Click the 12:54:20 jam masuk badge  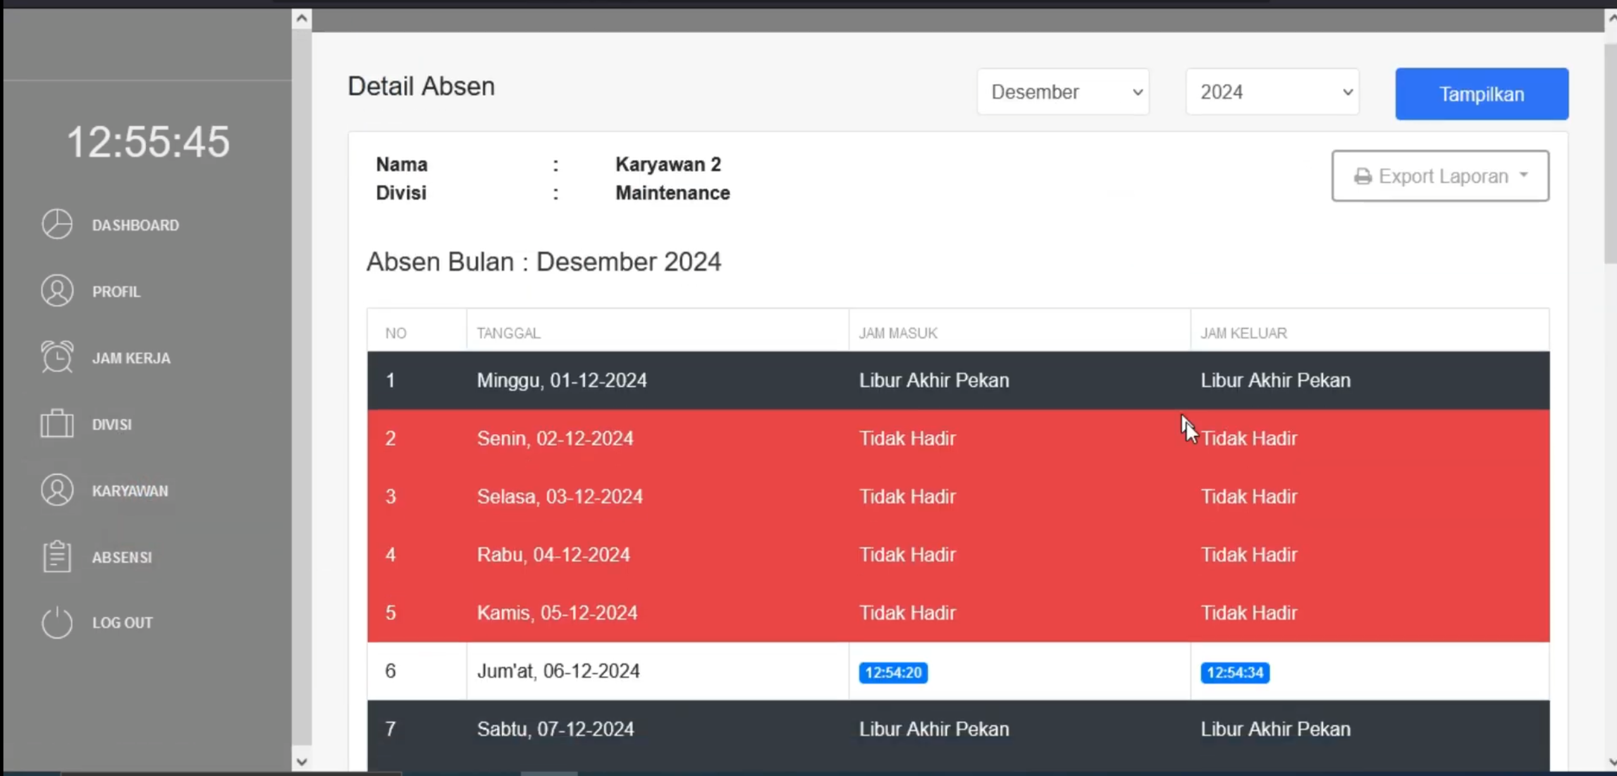coord(893,672)
